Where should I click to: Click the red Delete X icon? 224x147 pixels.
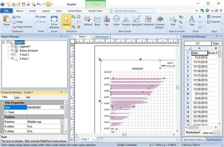coord(78,27)
